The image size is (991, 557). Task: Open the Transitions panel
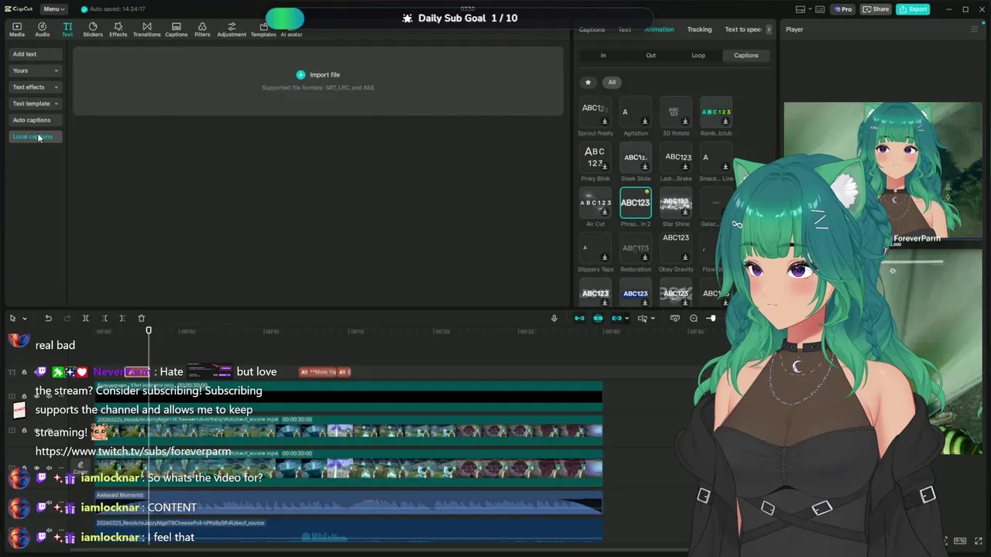(x=146, y=29)
